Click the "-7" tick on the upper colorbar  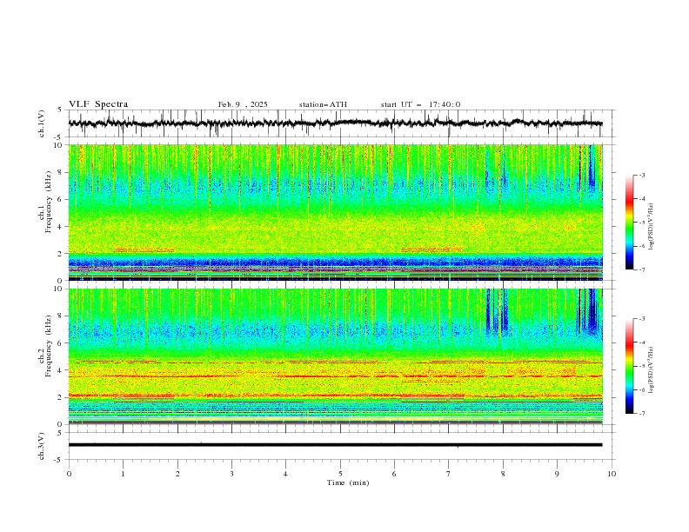(x=641, y=269)
